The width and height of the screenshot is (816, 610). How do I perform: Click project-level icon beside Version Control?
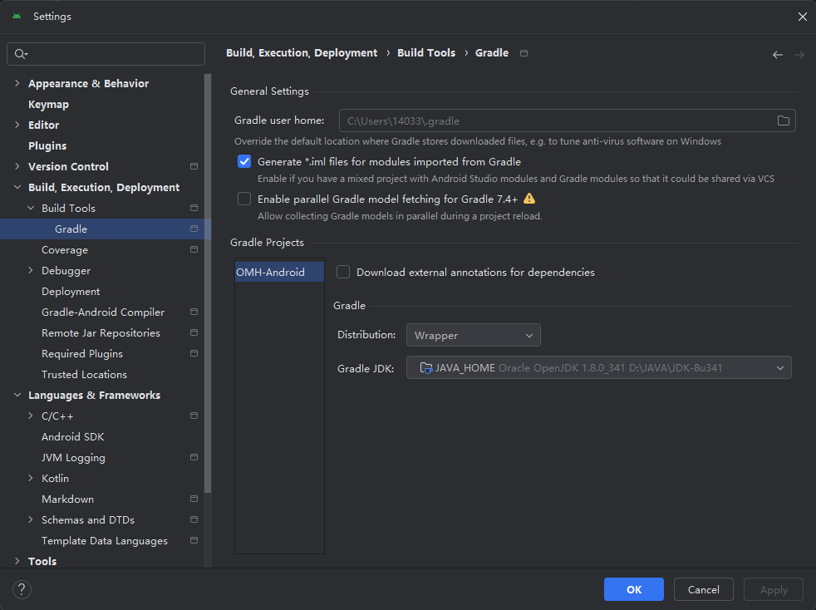[194, 166]
